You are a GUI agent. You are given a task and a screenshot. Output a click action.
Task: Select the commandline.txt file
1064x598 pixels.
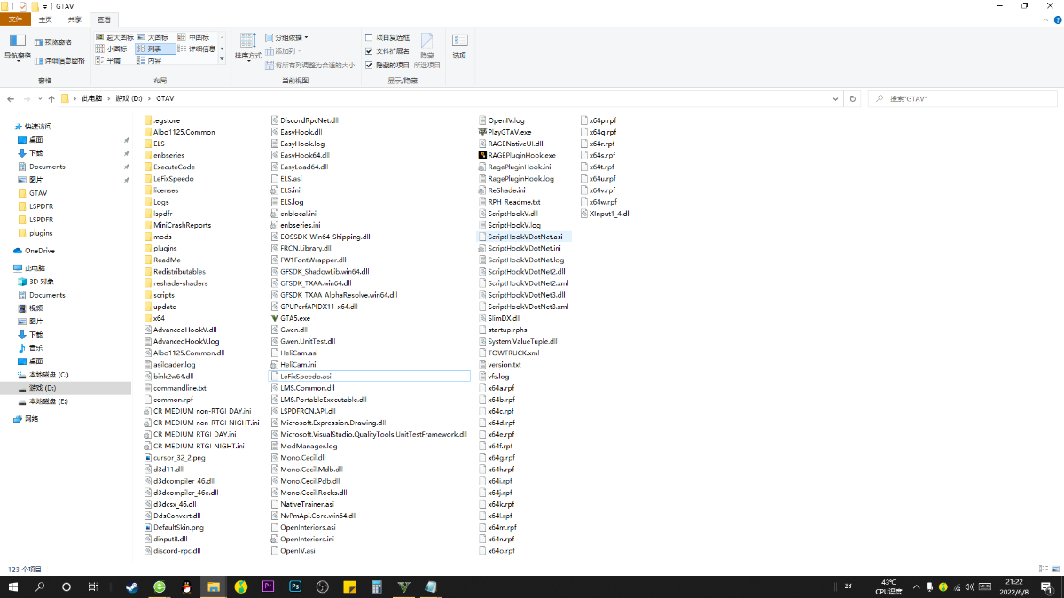click(174, 387)
